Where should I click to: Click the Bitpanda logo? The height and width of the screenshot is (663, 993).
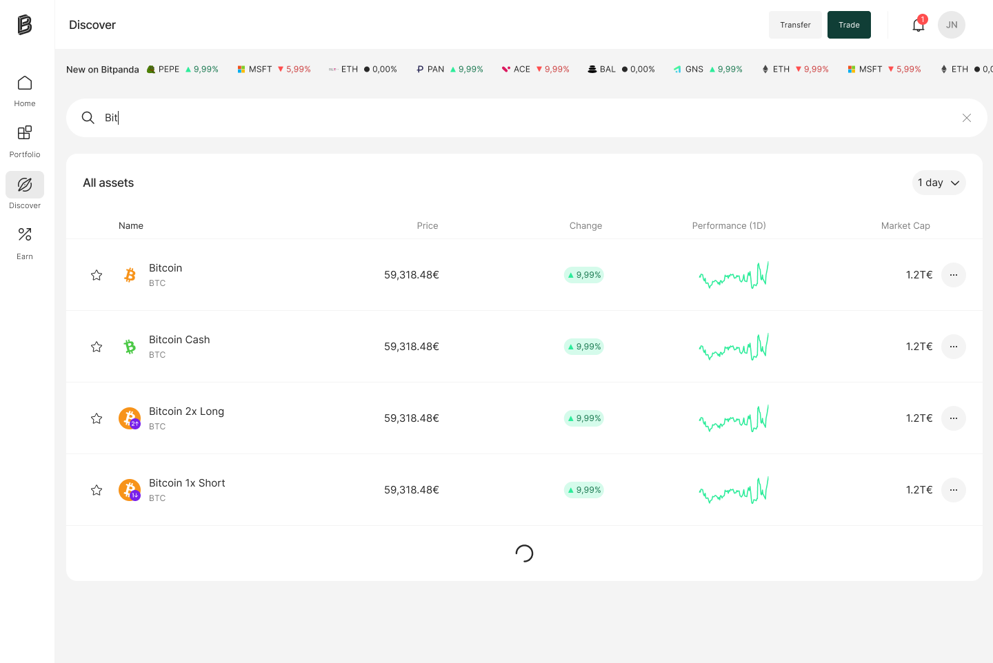[25, 25]
